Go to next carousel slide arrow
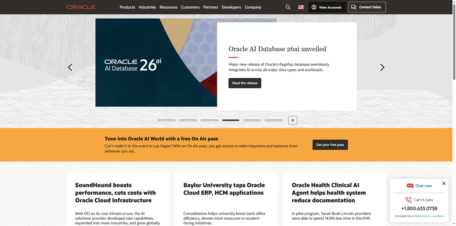Screen dimensions: 456x226 tap(382, 67)
